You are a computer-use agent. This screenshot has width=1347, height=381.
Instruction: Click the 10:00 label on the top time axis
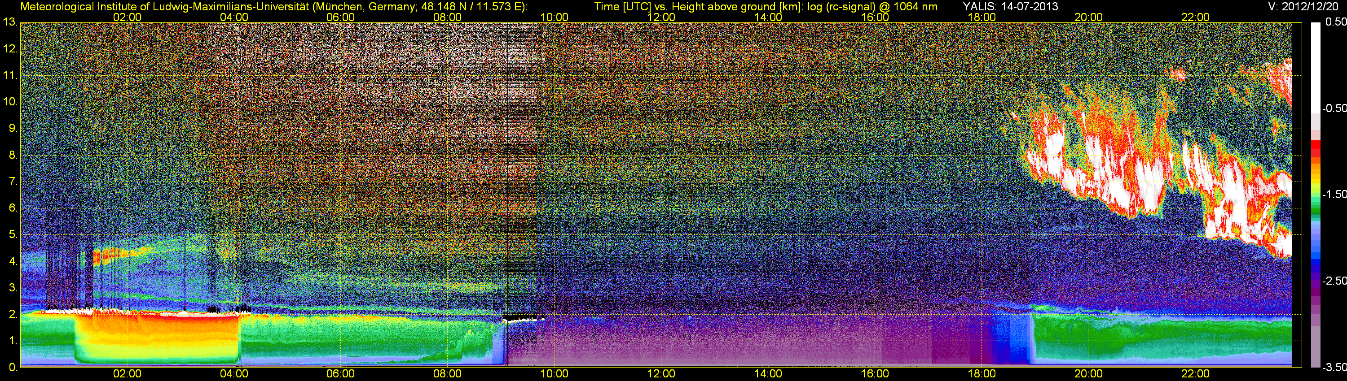coord(554,17)
